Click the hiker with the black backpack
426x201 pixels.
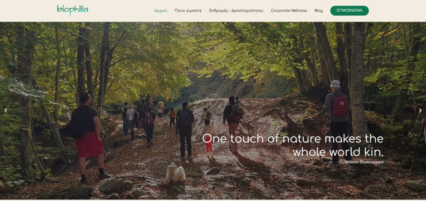[x=185, y=129]
